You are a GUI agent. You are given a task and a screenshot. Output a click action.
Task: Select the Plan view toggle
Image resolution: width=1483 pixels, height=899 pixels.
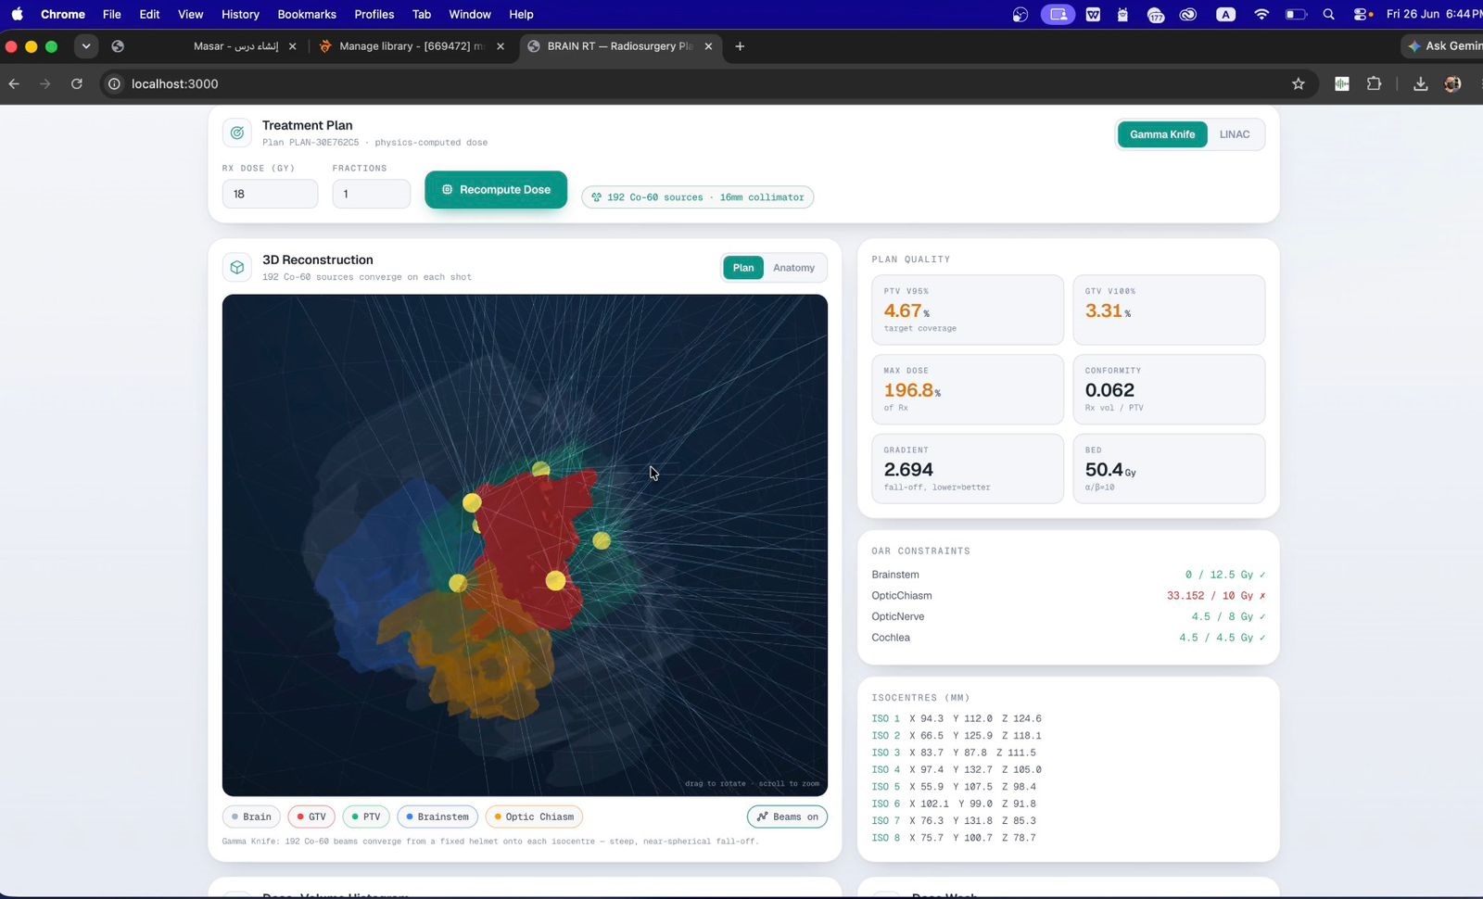[x=743, y=268]
